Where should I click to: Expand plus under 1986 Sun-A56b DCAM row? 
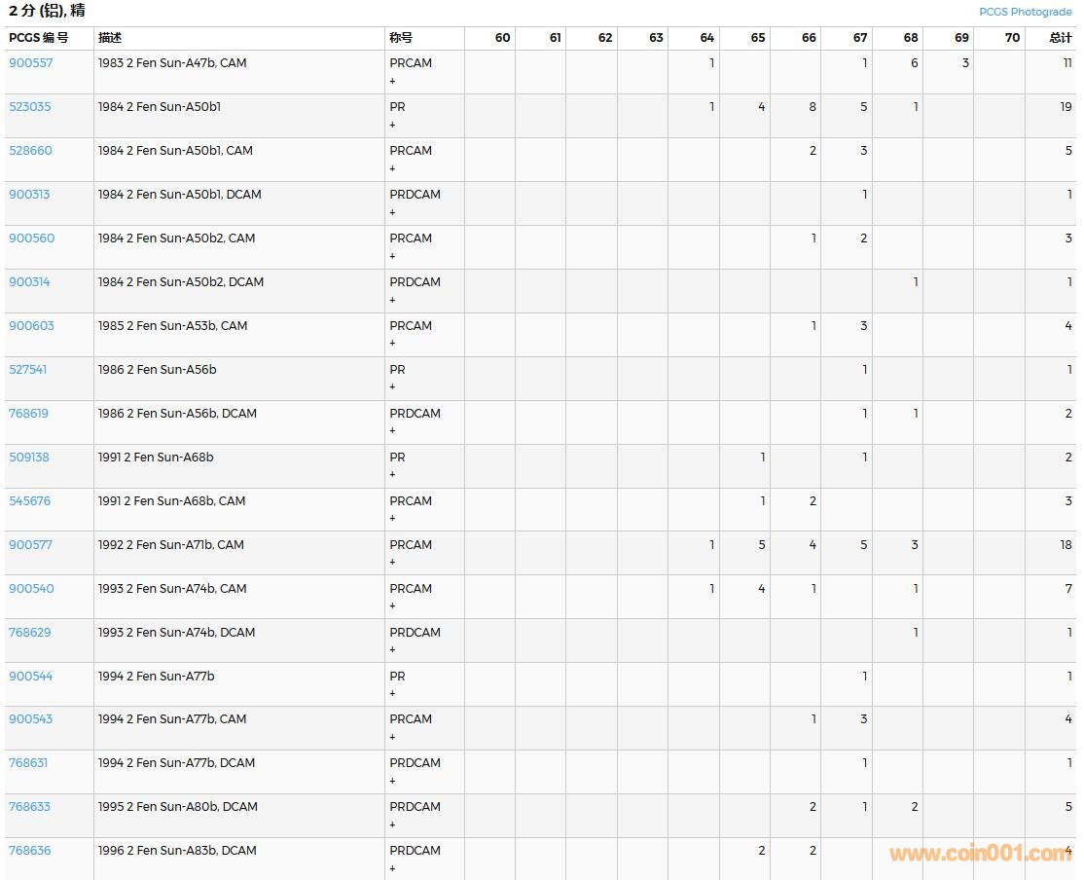point(393,430)
